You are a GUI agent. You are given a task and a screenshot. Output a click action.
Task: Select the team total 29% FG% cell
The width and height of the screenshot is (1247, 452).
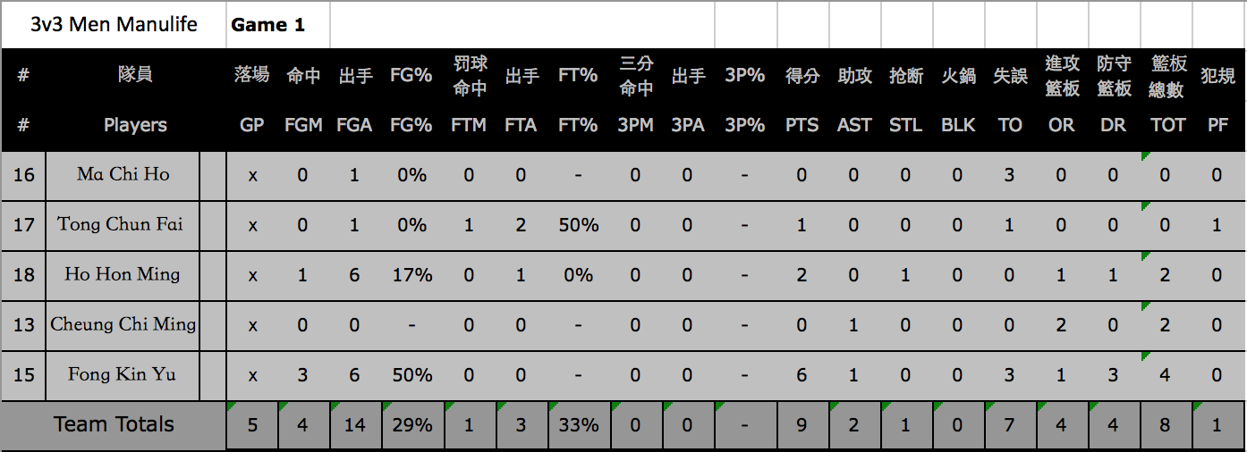(x=412, y=425)
